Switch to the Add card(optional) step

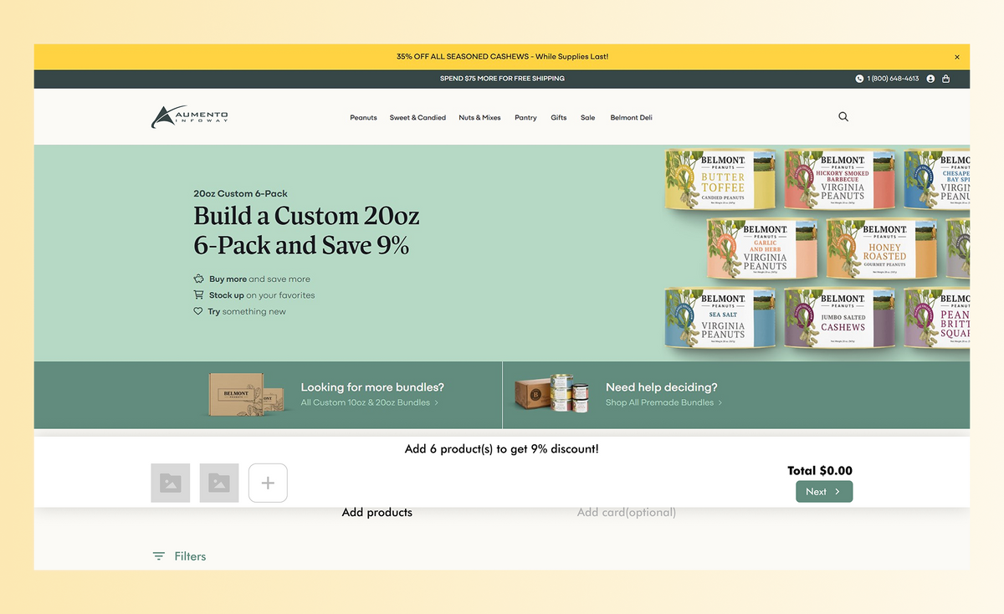627,512
